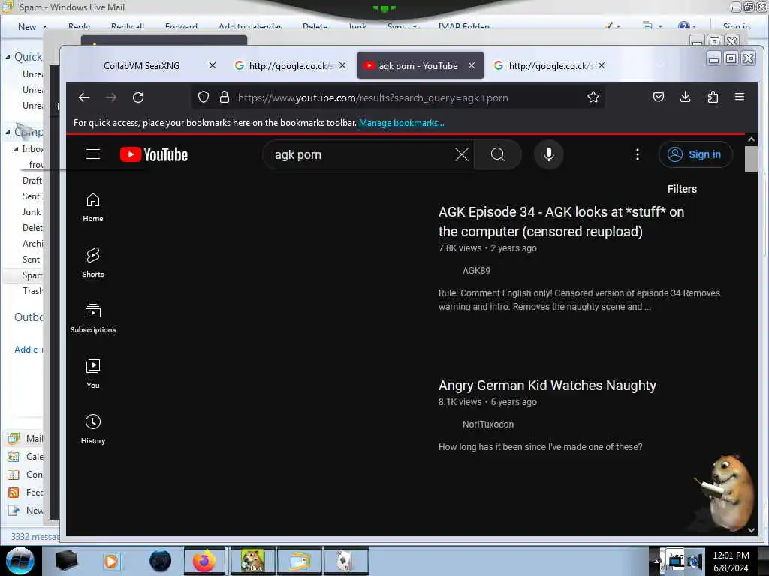Screen dimensions: 769x576
Task: Switch to Mail view in Live Mail
Action: (x=26, y=438)
